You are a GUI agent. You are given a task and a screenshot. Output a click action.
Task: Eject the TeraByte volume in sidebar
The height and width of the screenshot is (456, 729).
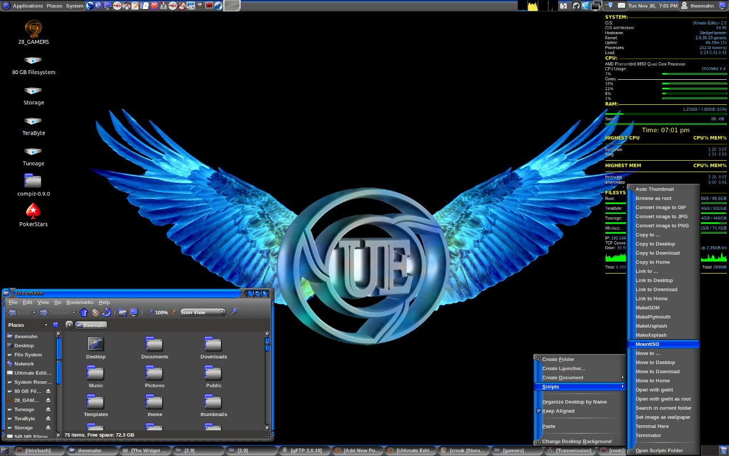[48, 418]
